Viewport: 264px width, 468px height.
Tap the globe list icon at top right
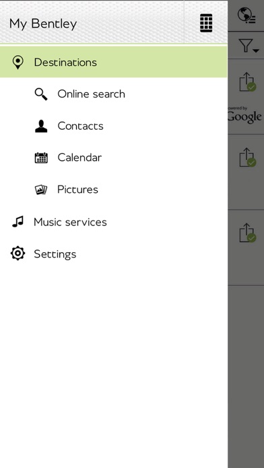point(246,15)
